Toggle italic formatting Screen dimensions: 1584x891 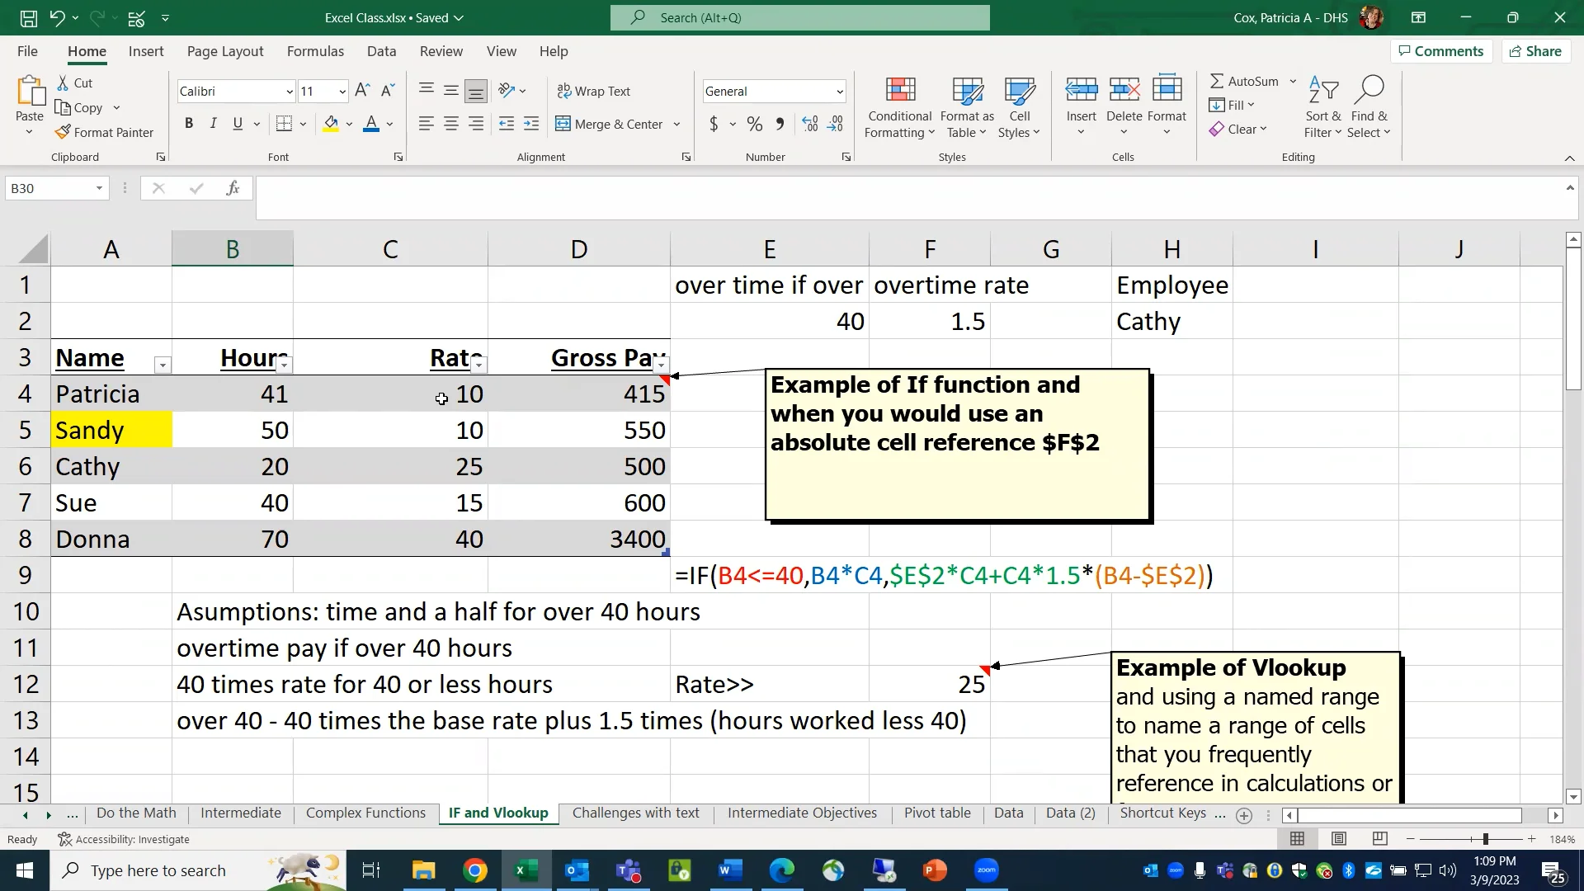pos(213,123)
